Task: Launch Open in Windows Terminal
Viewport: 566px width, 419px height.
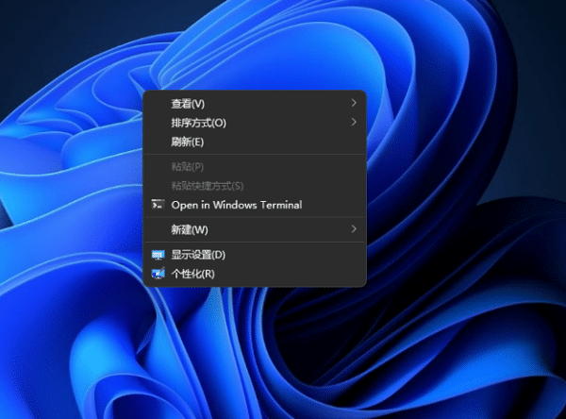Action: (236, 205)
